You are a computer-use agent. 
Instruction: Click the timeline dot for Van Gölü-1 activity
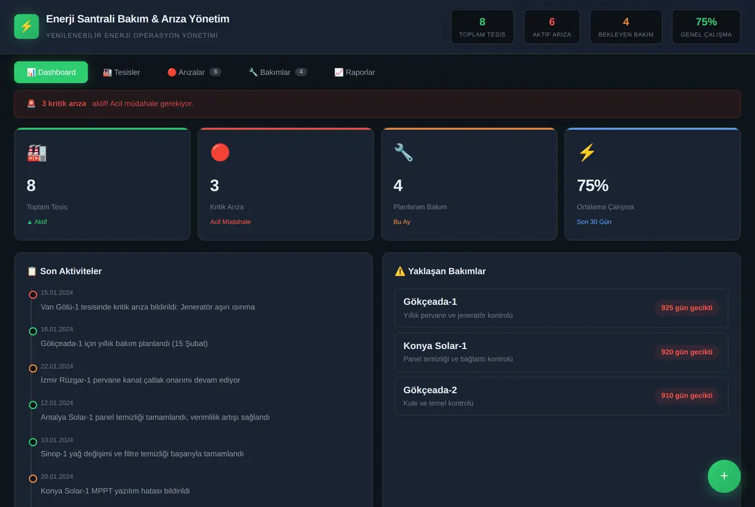click(33, 294)
